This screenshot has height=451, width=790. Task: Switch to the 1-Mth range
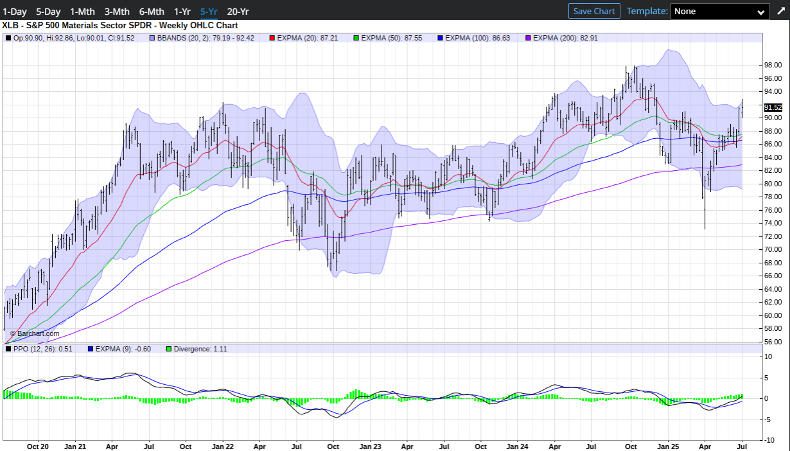(83, 12)
